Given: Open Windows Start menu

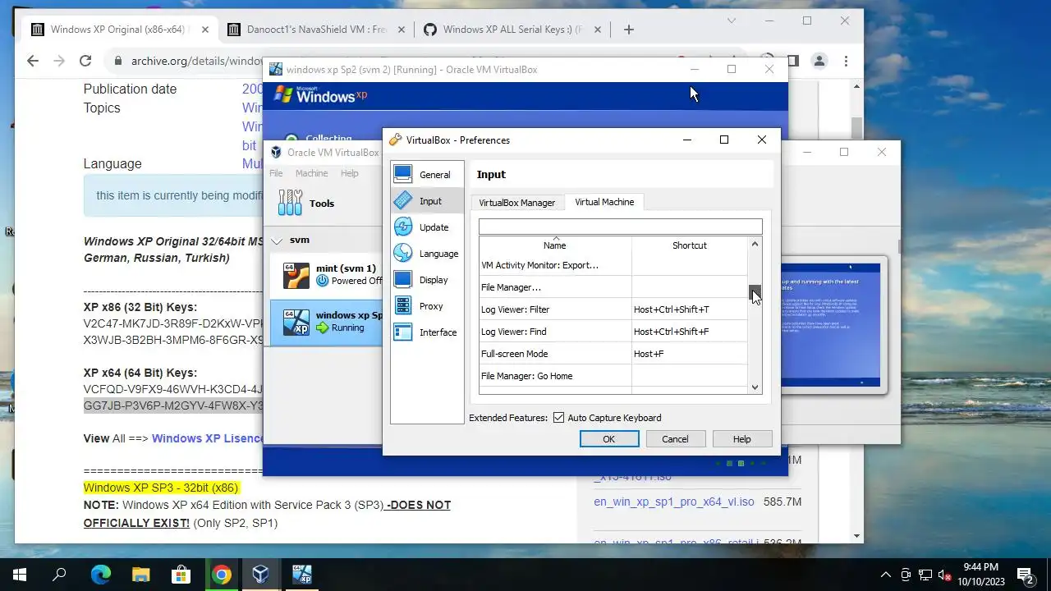Looking at the screenshot, I should (x=20, y=575).
